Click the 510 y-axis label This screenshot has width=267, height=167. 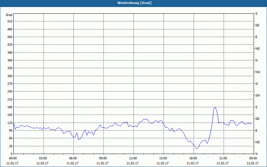[x=10, y=21]
